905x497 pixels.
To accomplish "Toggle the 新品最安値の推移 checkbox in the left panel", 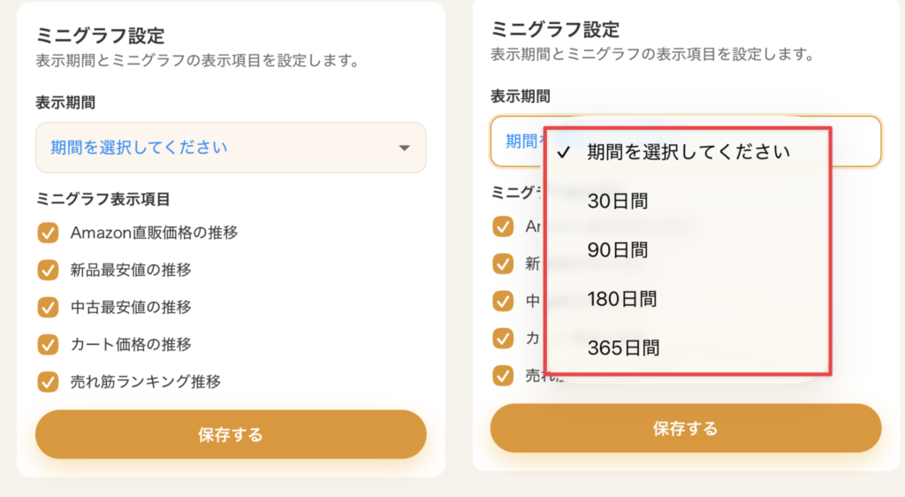I will click(48, 270).
